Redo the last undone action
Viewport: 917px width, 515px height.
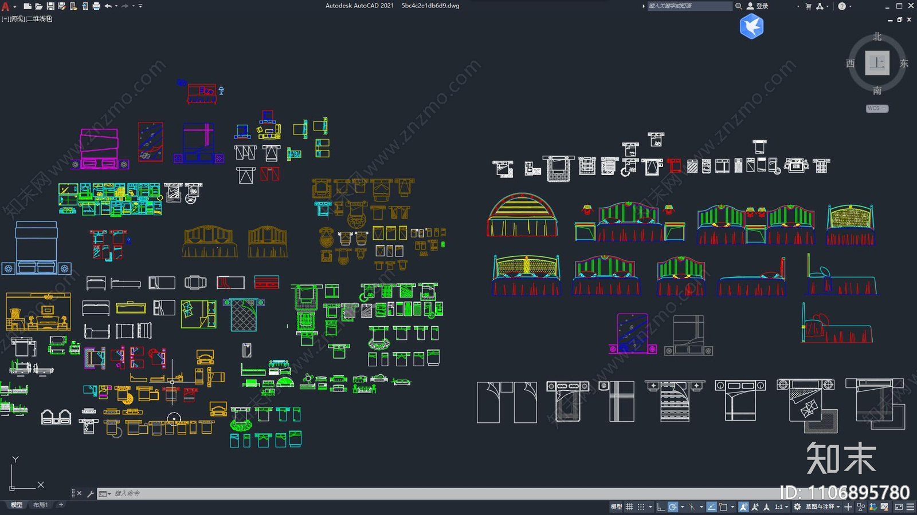125,6
